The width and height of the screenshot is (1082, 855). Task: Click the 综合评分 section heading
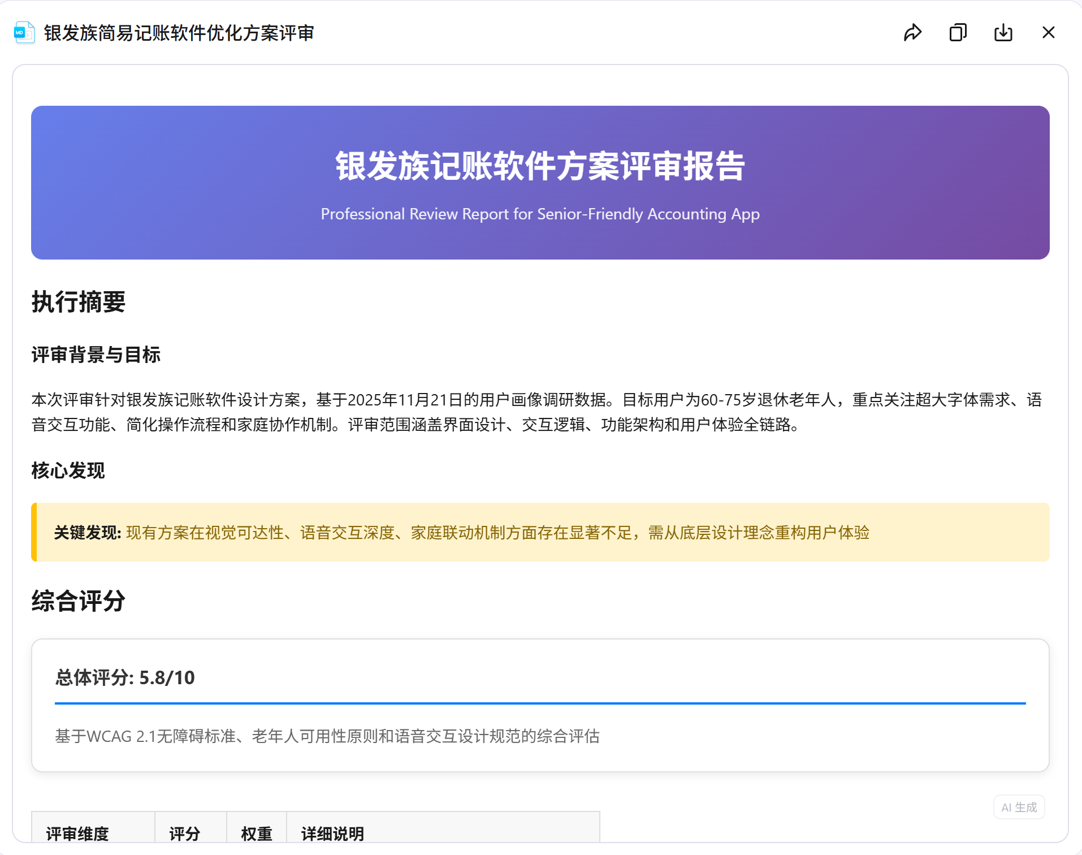click(x=78, y=602)
